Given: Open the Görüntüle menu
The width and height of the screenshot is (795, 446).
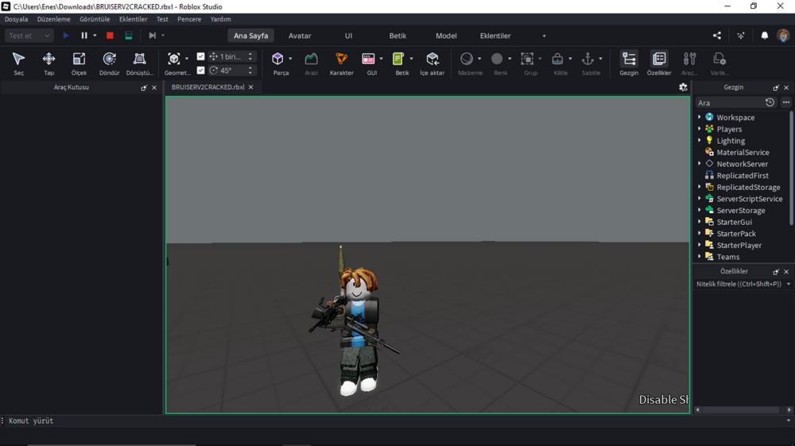Looking at the screenshot, I should [x=95, y=19].
